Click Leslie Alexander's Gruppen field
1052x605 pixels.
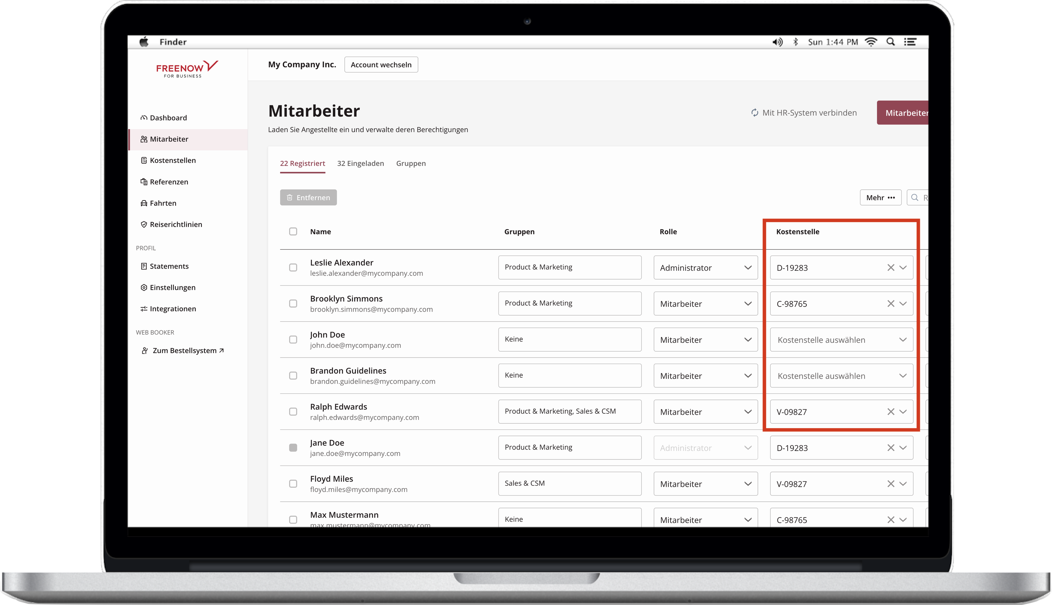(x=570, y=268)
